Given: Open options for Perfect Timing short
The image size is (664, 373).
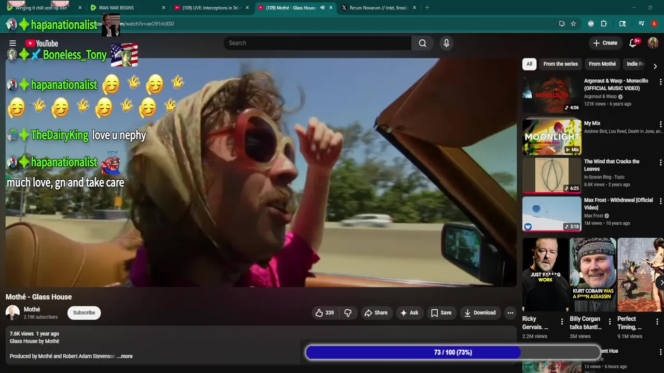Looking at the screenshot, I should click(657, 322).
